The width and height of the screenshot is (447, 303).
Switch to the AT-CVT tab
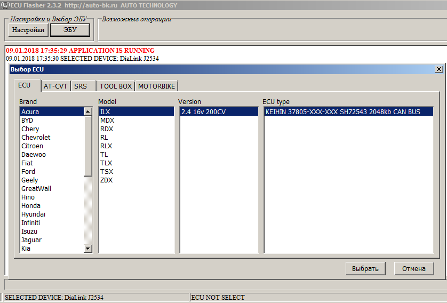[x=55, y=86]
